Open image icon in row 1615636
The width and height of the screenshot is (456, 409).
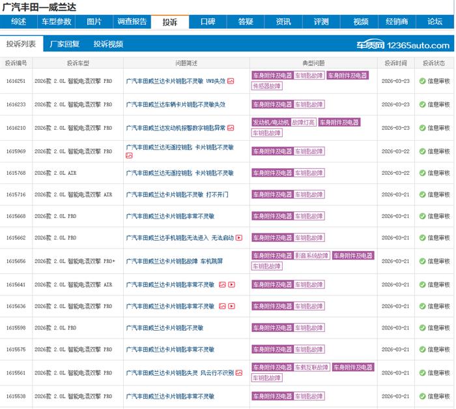tap(222, 306)
